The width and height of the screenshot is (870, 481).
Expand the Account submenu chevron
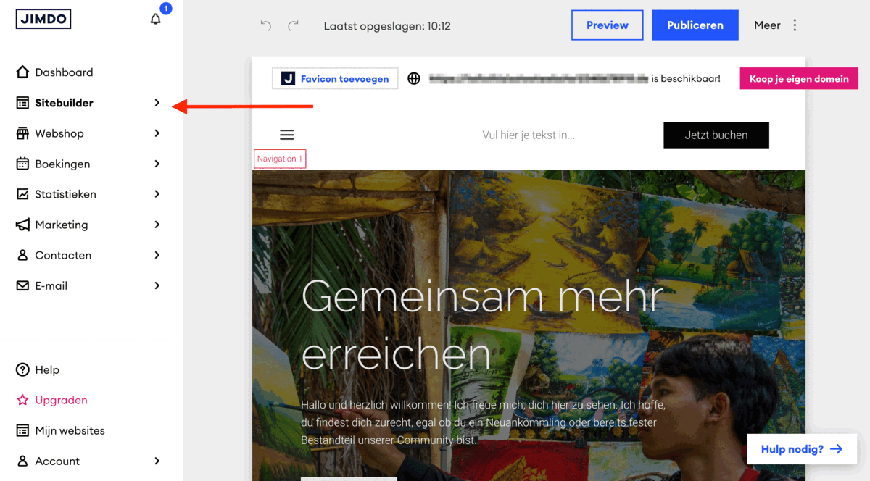pyautogui.click(x=157, y=461)
